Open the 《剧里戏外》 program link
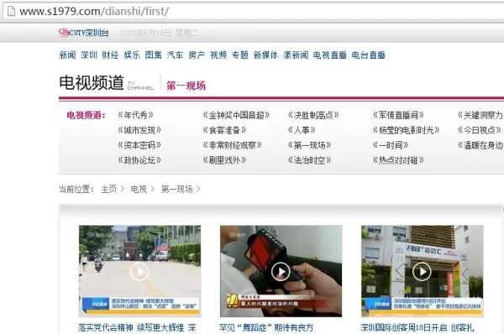The image size is (504, 334). (224, 160)
